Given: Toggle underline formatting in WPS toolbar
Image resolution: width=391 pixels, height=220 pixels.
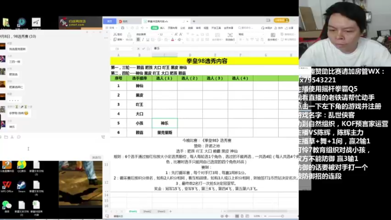Looking at the screenshot, I should (148, 40).
